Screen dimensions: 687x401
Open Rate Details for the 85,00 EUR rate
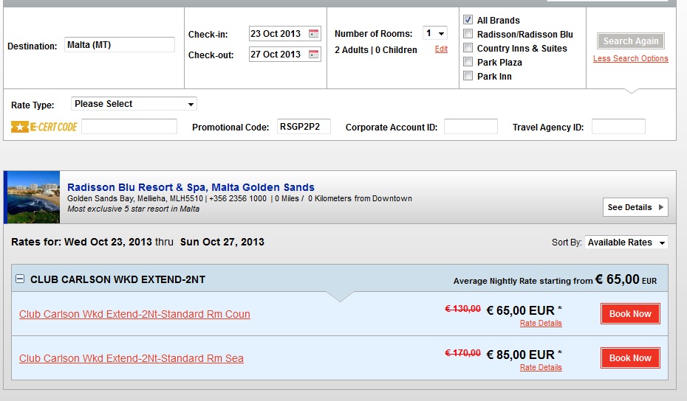point(541,367)
